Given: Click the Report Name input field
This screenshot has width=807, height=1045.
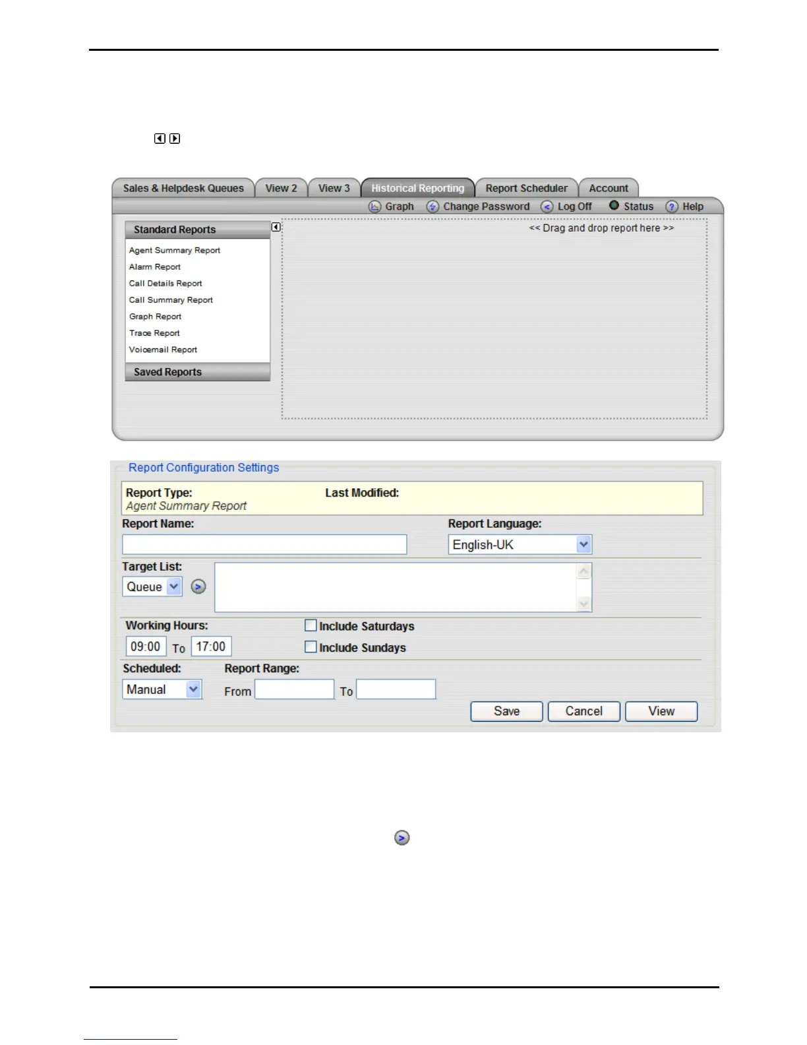Looking at the screenshot, I should point(264,544).
